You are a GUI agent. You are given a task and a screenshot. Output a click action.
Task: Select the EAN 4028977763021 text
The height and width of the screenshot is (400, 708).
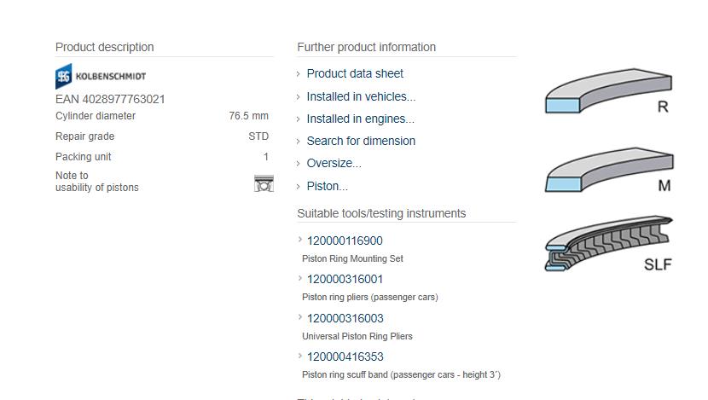pyautogui.click(x=110, y=99)
